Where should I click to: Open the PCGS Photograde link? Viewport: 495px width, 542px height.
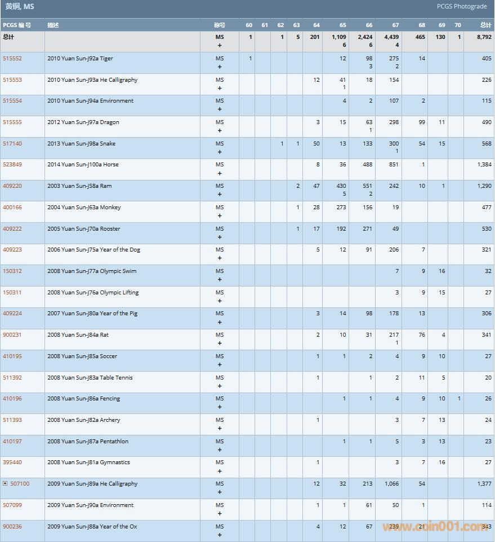(462, 7)
